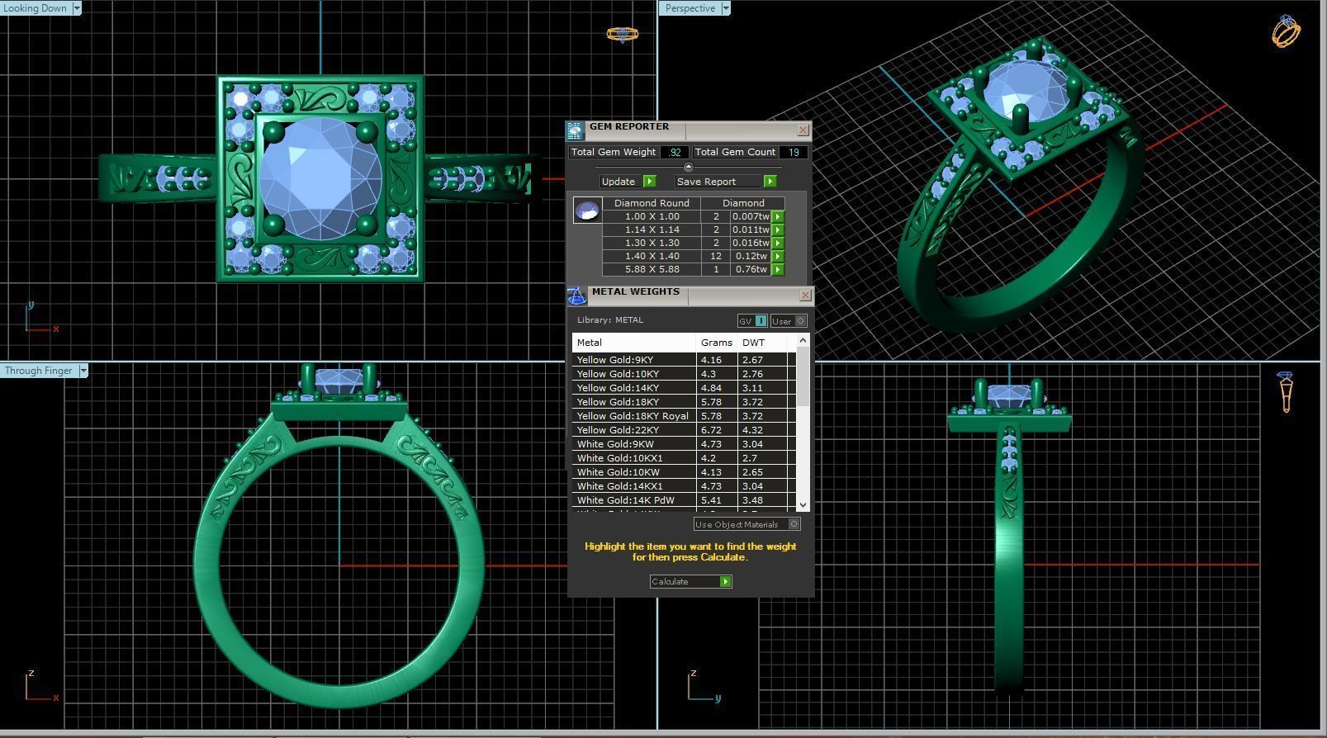Select Yellow Gold:10KY row
The height and width of the screenshot is (738, 1327).
(683, 374)
